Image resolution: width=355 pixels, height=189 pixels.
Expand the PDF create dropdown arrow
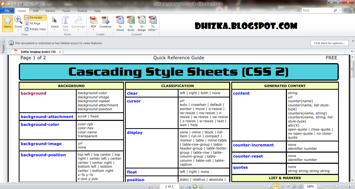point(94,30)
